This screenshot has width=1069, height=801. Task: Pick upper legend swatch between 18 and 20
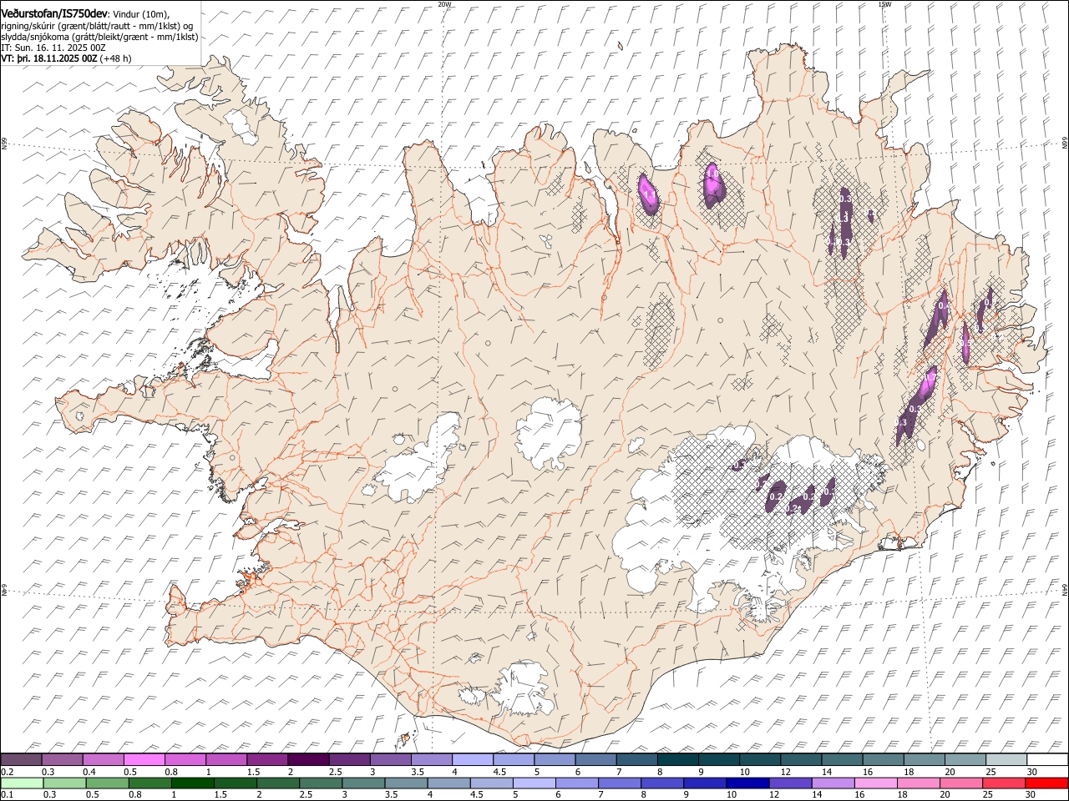tap(924, 760)
